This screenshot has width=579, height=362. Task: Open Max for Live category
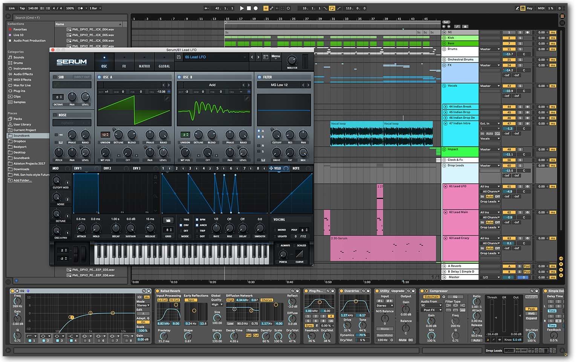point(22,85)
